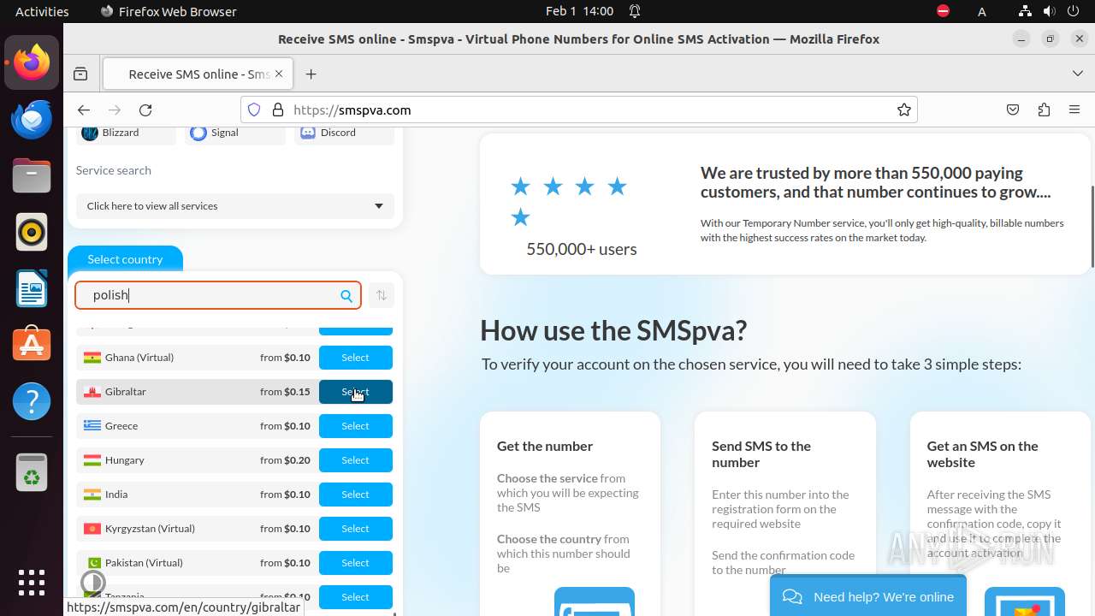Select Kyrgyzstan (Virtual) country
The height and width of the screenshot is (616, 1095).
355,529
